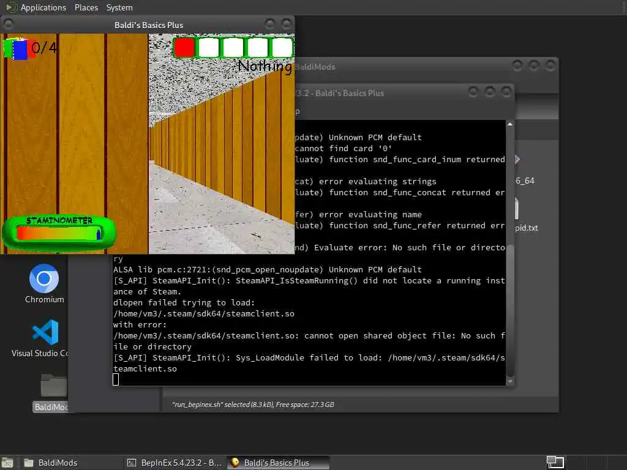Click the Baldi's Basics Plus window title bar

(x=149, y=24)
